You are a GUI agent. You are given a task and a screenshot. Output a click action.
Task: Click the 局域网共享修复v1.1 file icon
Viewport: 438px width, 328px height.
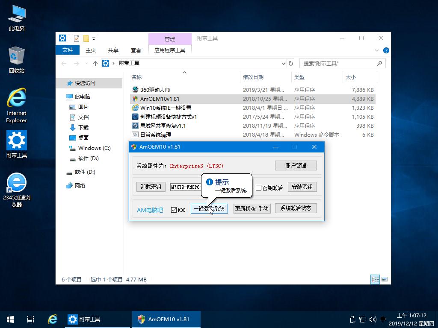pos(135,126)
